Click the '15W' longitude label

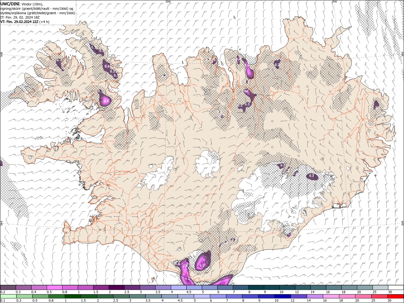click(334, 2)
